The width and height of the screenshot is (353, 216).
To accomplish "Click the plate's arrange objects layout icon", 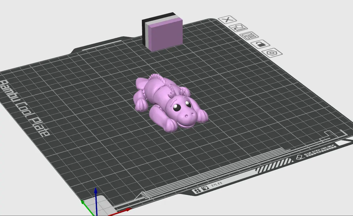I will point(249,36).
